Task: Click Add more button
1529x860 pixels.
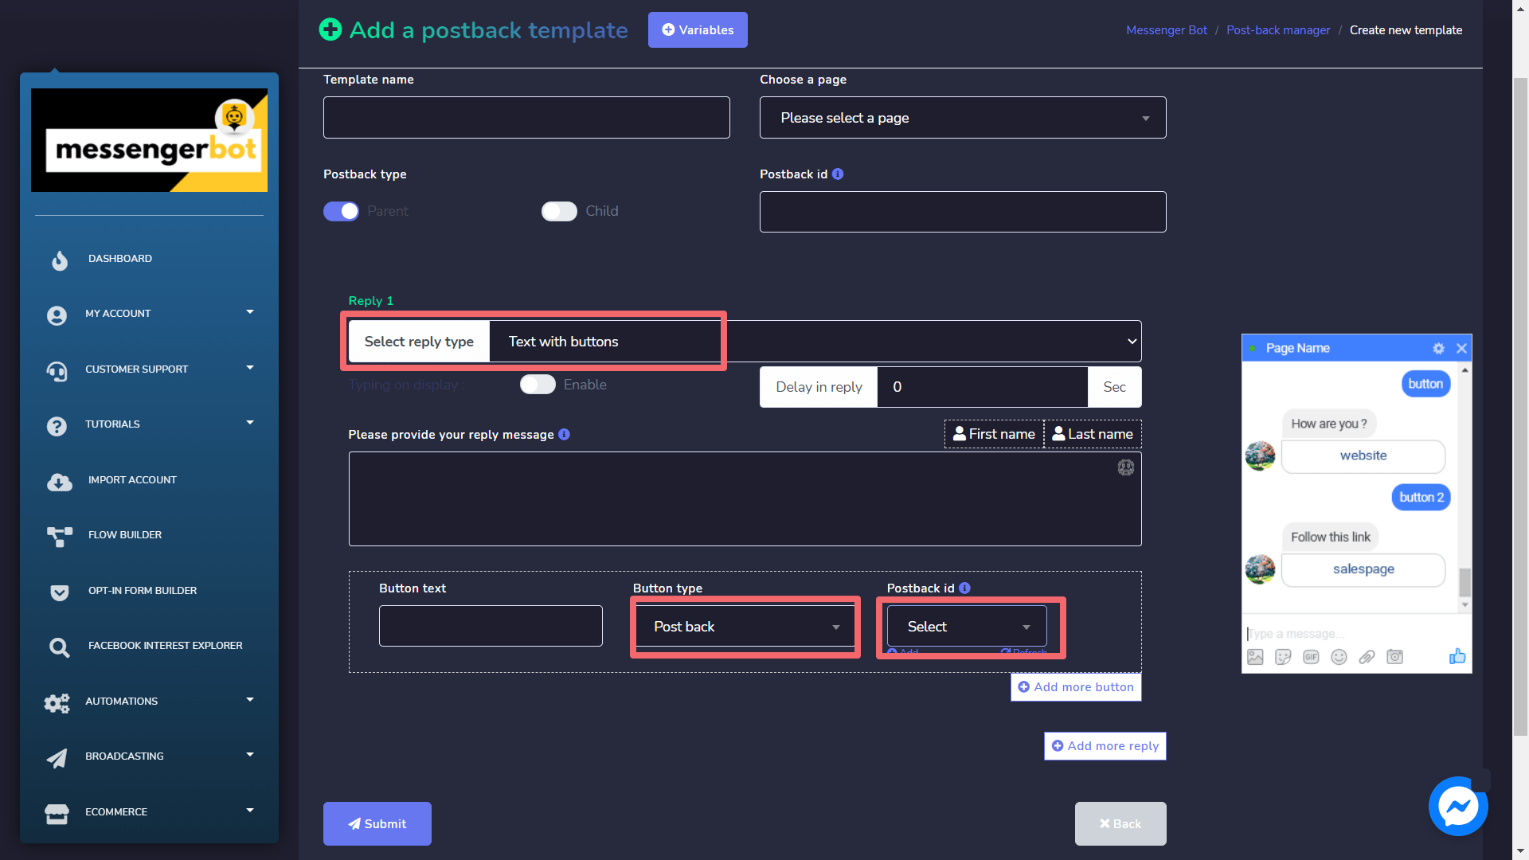Action: click(1076, 687)
